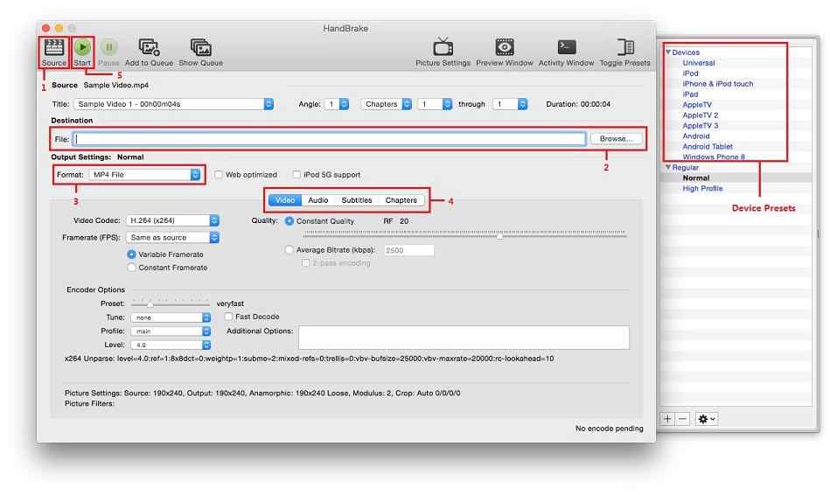Screen dimensions: 830x495
Task: Collapse the Regular preset group
Action: click(668, 167)
